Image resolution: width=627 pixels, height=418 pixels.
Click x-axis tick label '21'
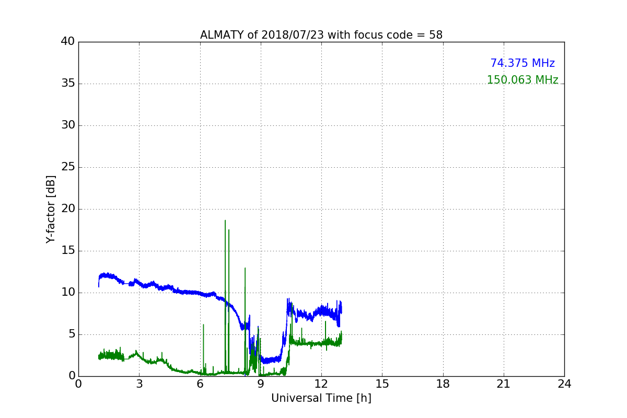(504, 384)
